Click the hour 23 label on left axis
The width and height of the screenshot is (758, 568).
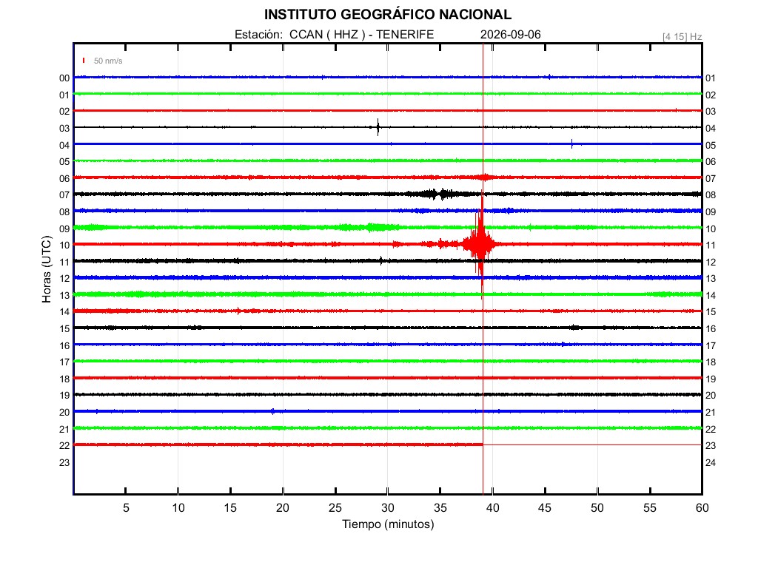pyautogui.click(x=64, y=462)
